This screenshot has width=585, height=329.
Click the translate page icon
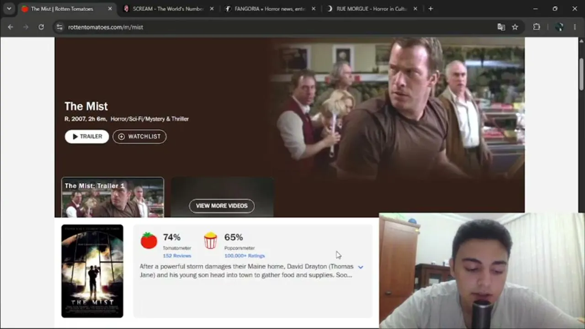(501, 27)
